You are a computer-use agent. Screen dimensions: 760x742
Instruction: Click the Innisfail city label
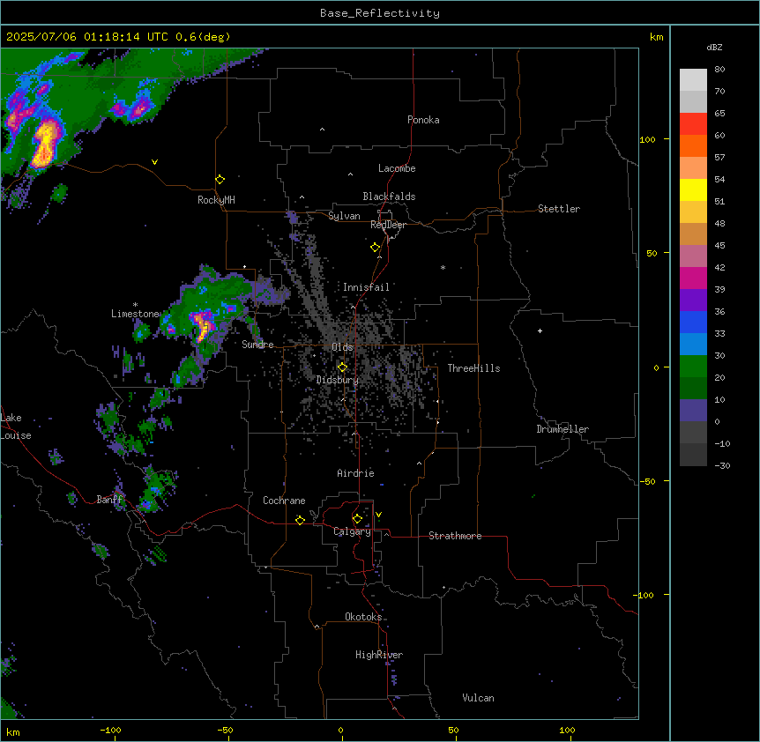point(366,287)
